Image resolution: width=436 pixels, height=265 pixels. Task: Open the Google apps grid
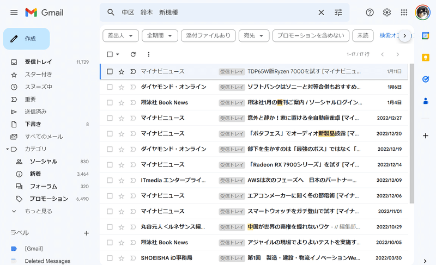click(404, 12)
